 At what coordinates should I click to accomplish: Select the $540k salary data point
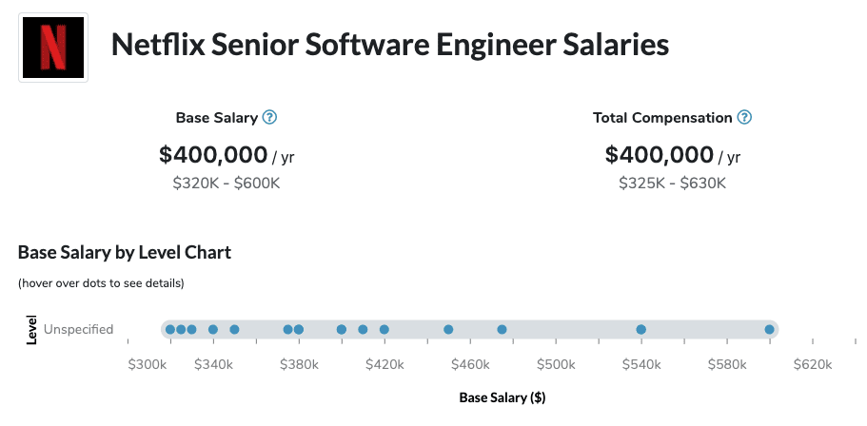[641, 330]
